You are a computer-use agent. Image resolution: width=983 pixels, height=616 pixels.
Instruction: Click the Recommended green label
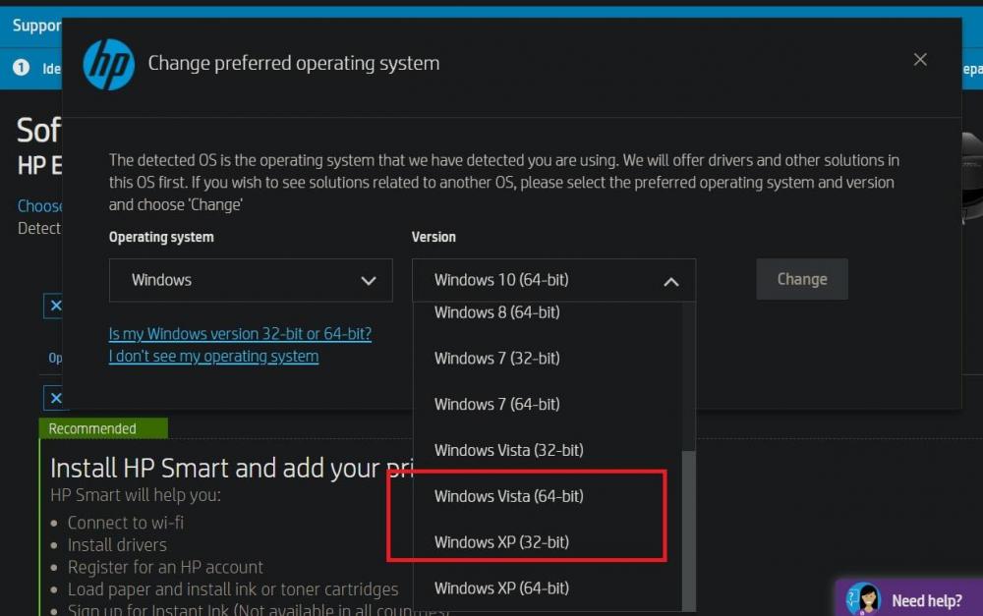92,428
